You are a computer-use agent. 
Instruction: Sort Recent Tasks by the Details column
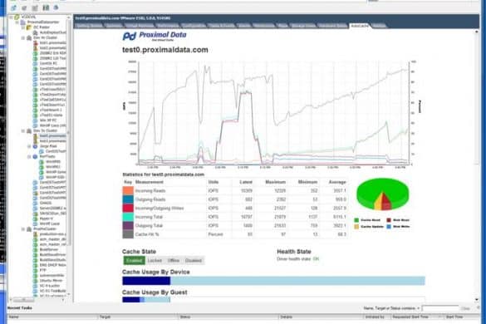click(321, 317)
